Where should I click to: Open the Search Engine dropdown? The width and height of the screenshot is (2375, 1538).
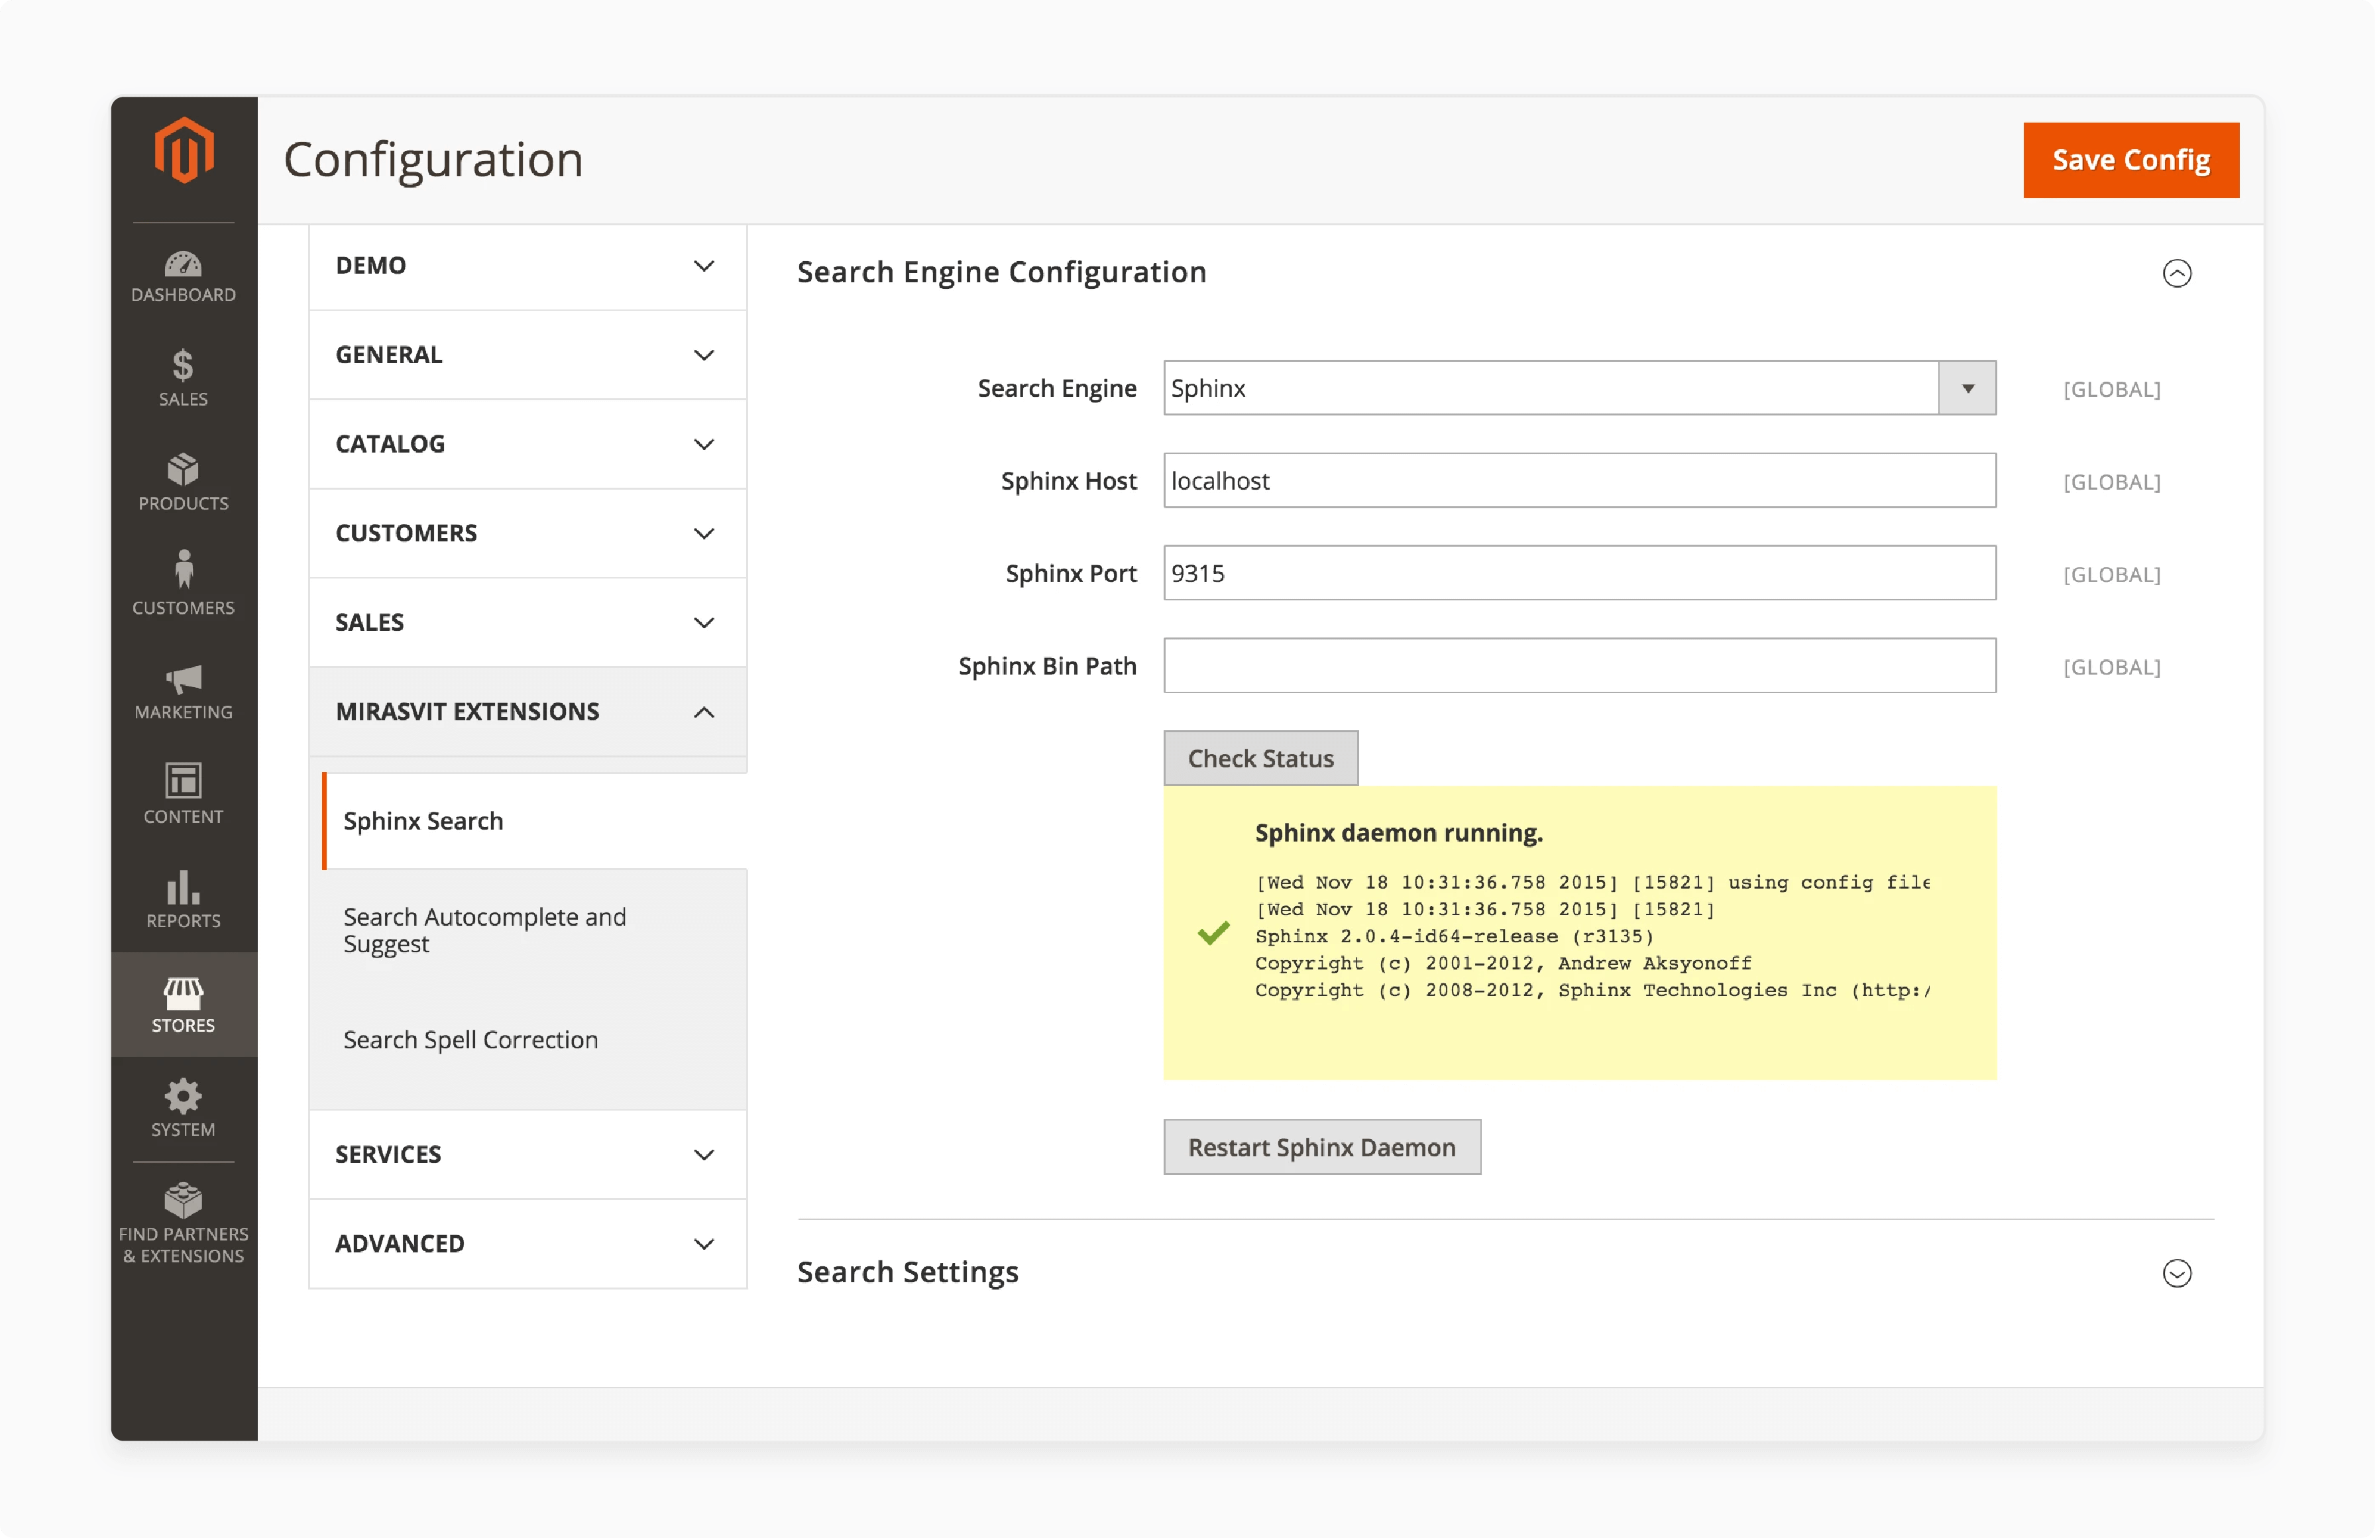[x=1580, y=387]
